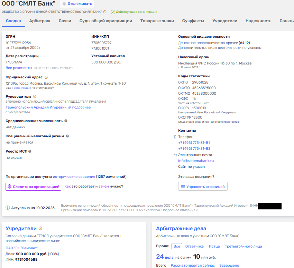Click the history clock icon after full company name
The image size is (294, 268).
click(x=105, y=12)
